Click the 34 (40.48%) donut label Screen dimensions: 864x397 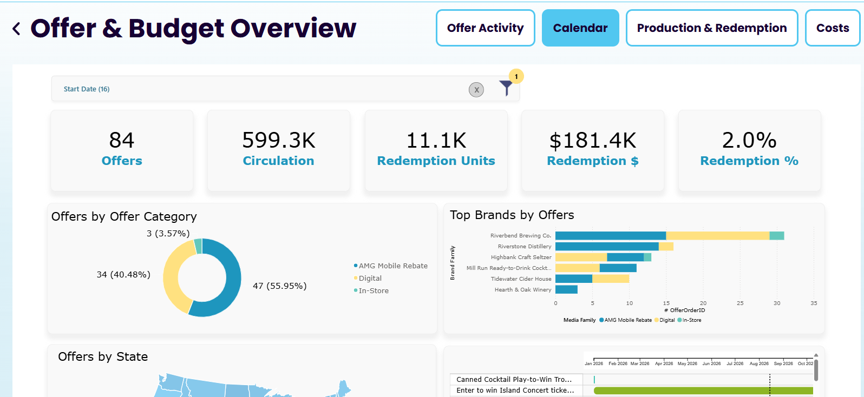pyautogui.click(x=123, y=274)
